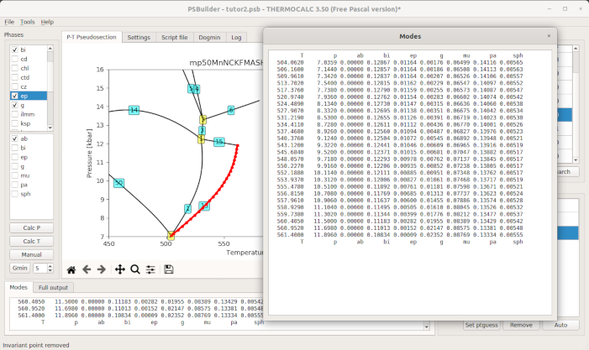Select the Modes output tab
The image size is (589, 350).
(18, 287)
